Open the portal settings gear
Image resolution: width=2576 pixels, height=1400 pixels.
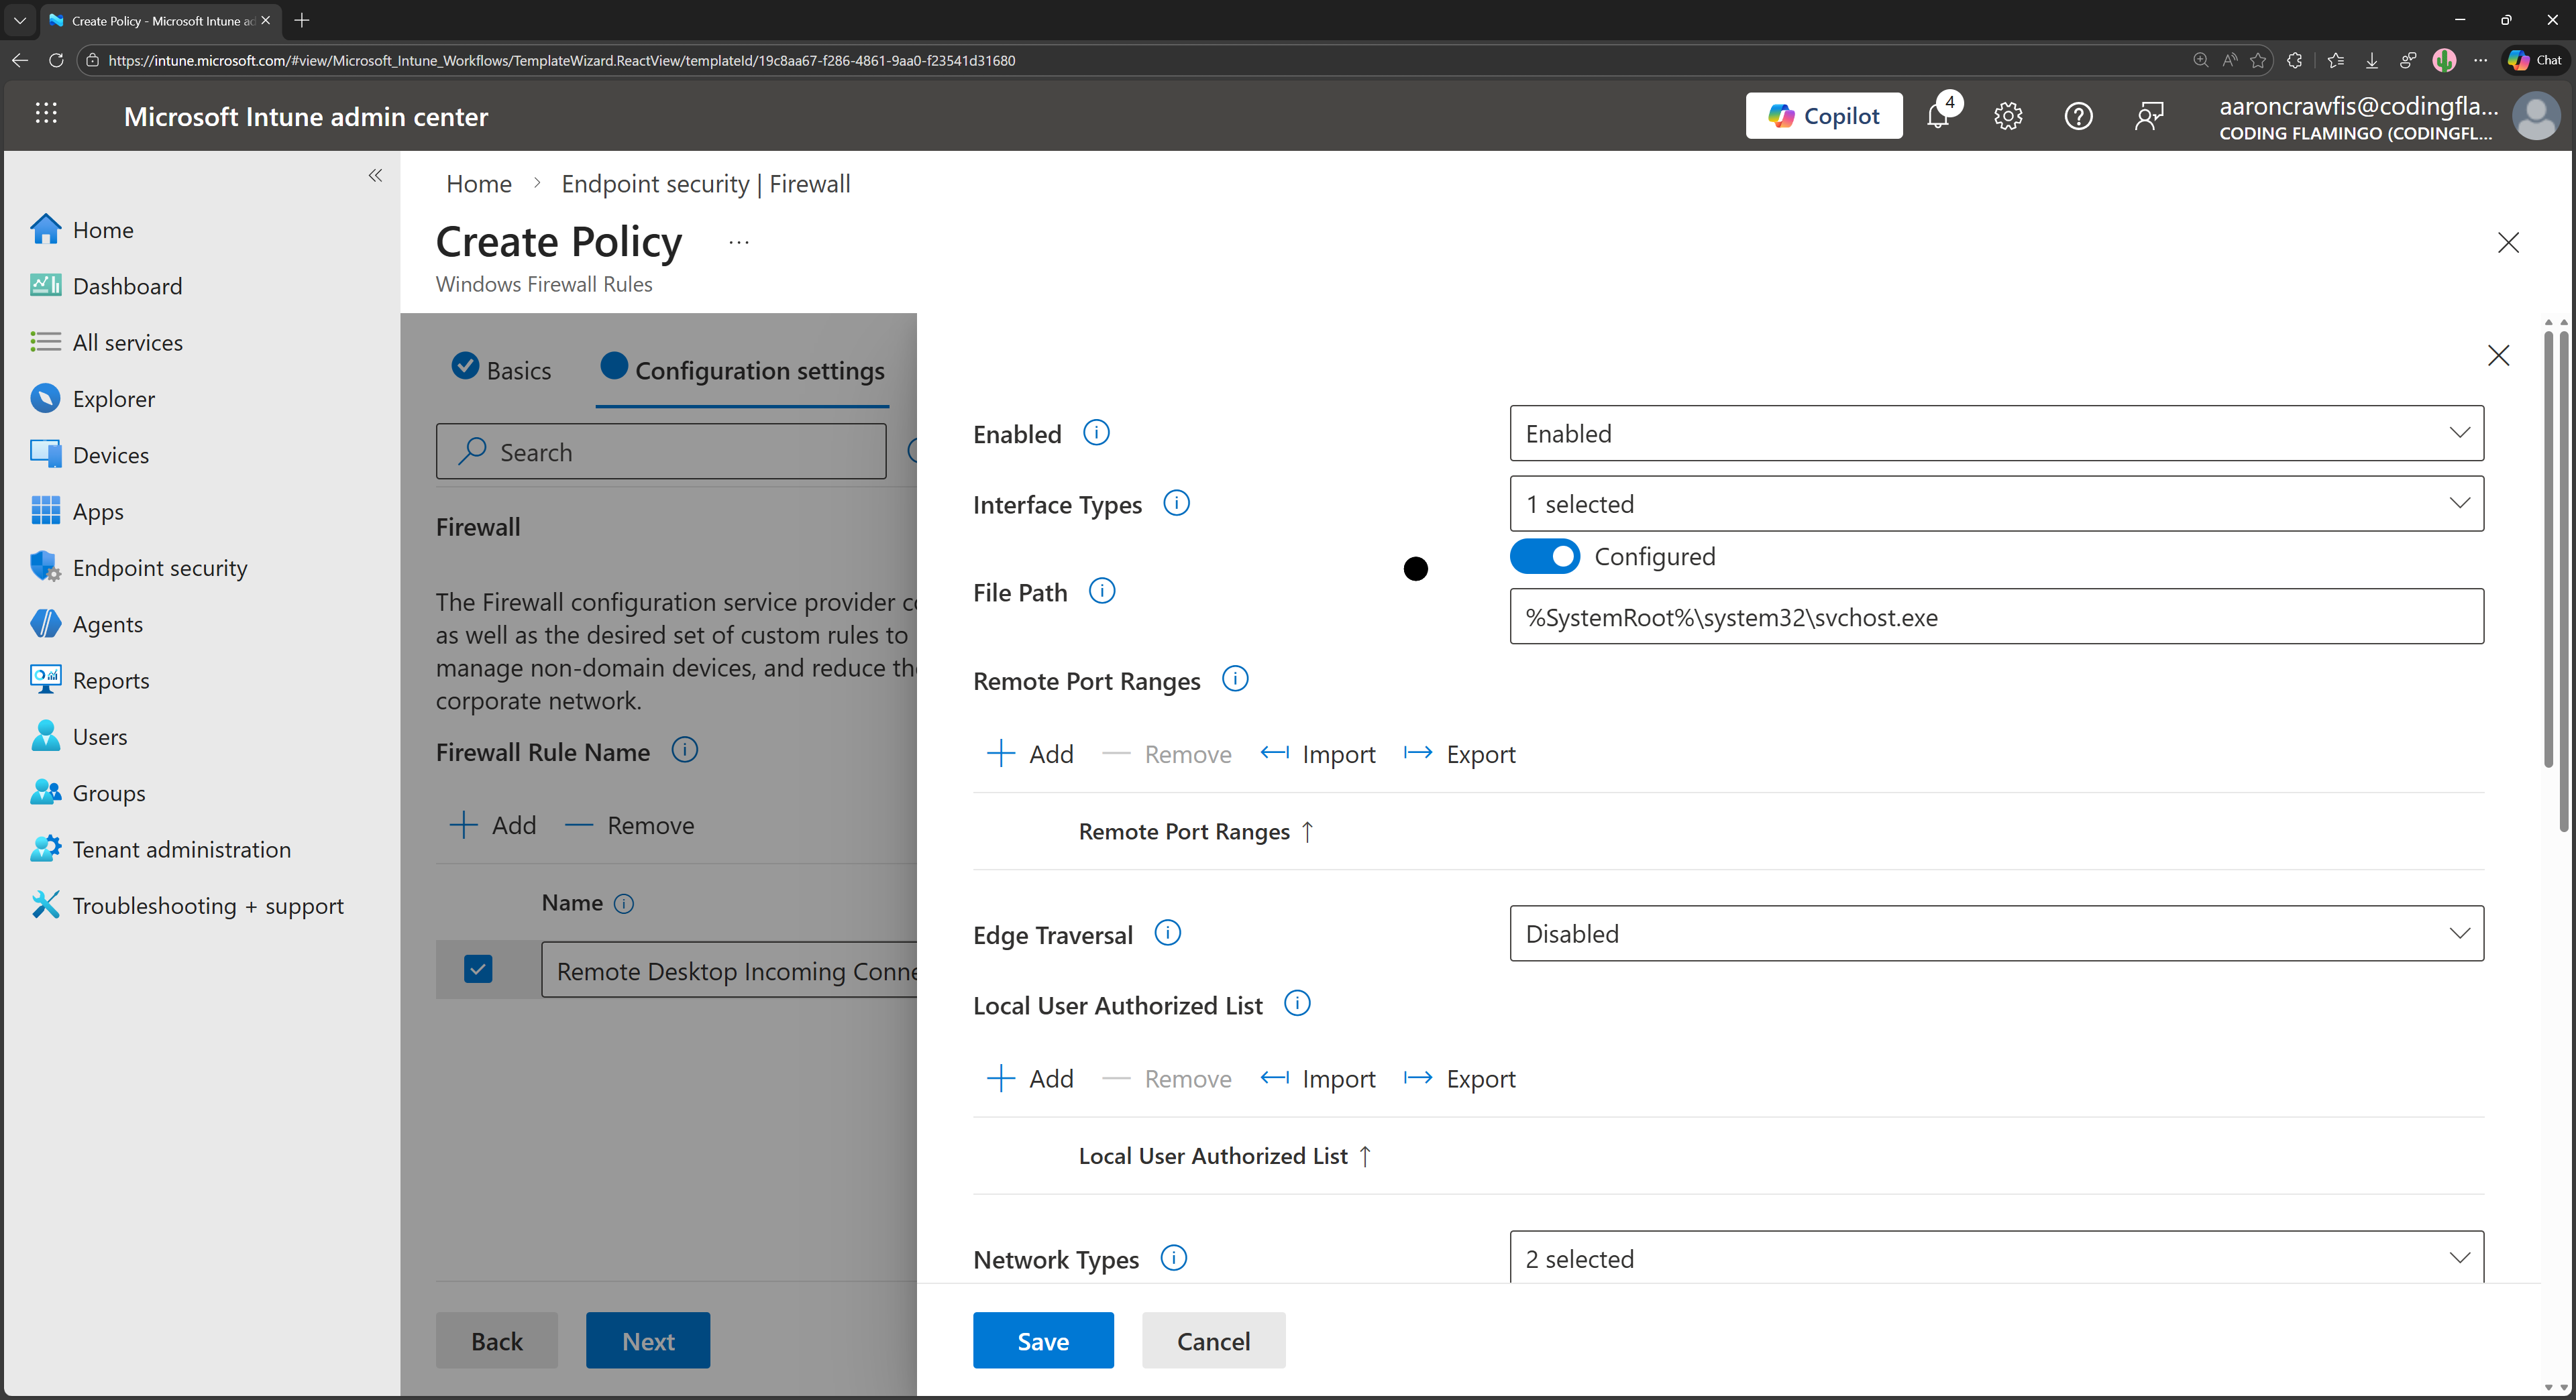click(x=2008, y=116)
